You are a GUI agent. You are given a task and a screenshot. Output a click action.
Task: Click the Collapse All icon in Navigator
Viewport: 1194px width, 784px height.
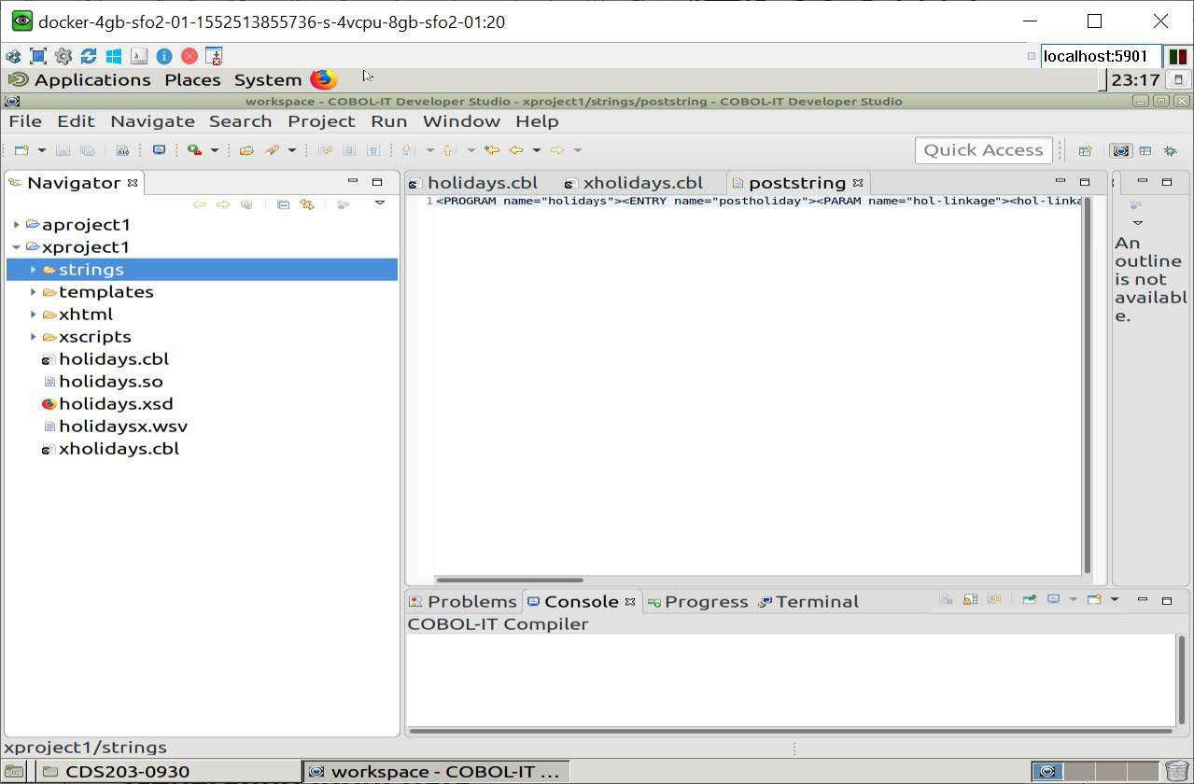283,204
